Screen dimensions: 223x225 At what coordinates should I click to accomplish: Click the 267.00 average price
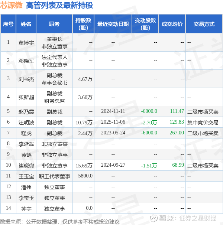(177, 133)
